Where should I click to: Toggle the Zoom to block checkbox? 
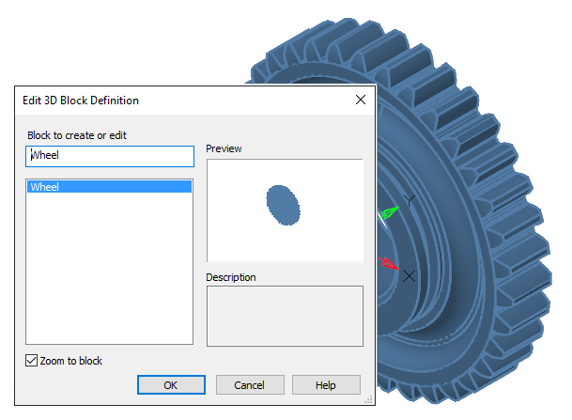[x=33, y=361]
